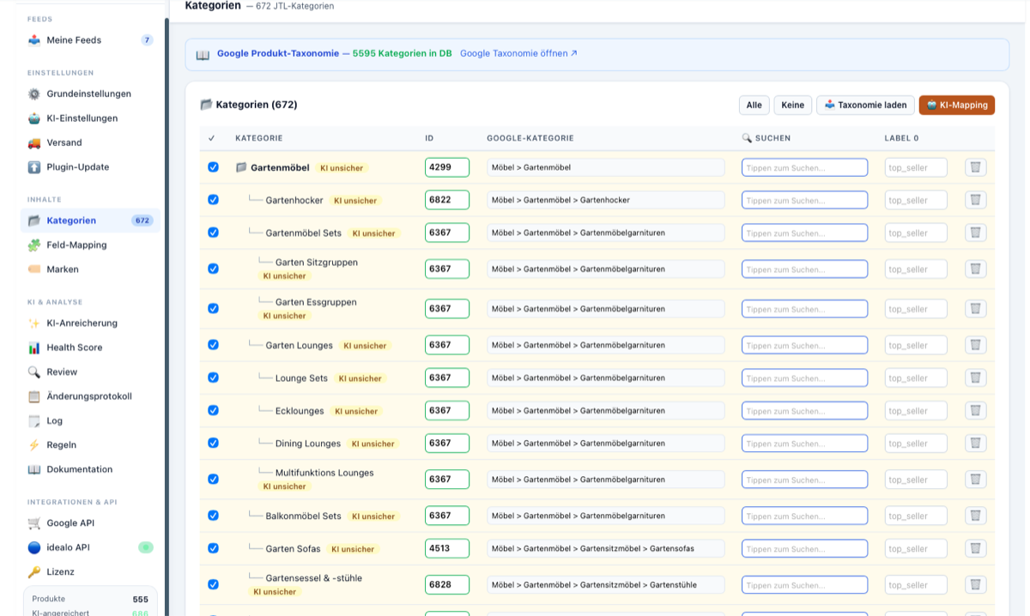
Task: Click trash icon in Multifunktions Lounges row
Action: (975, 479)
